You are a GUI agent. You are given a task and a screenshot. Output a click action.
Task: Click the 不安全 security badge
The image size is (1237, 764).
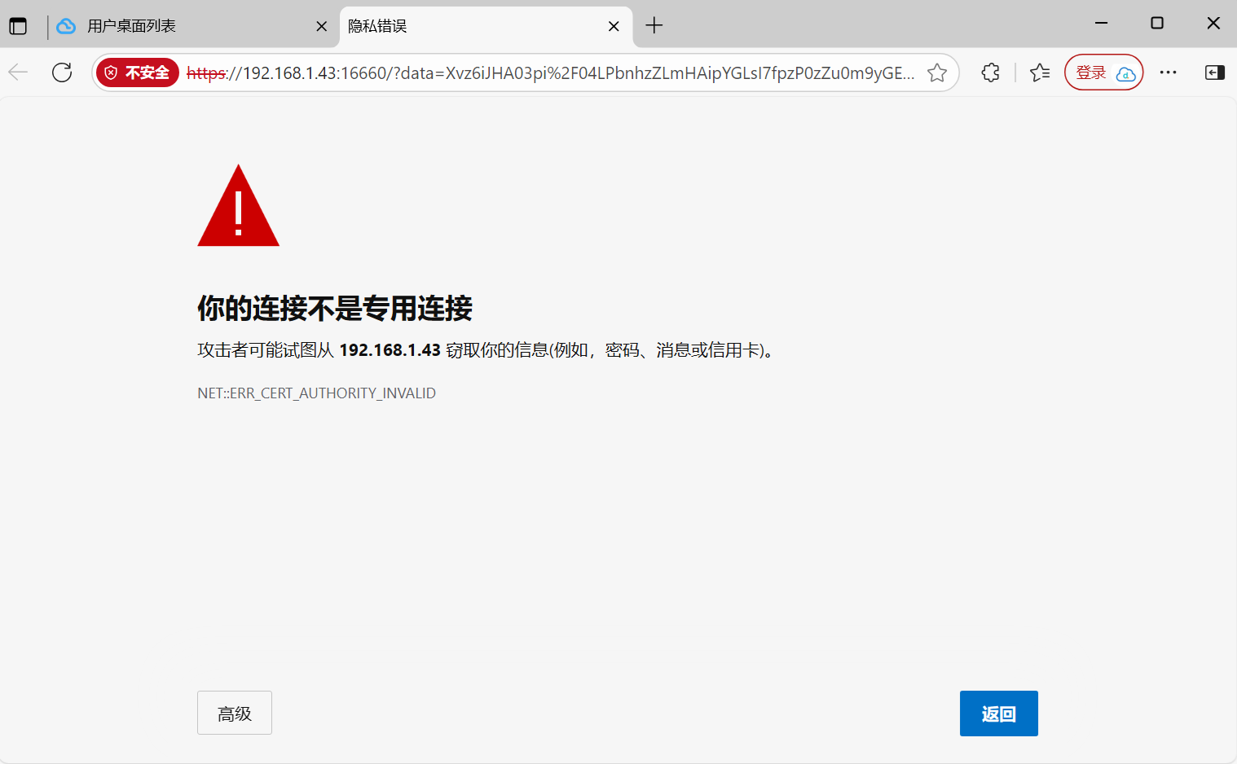click(x=137, y=72)
